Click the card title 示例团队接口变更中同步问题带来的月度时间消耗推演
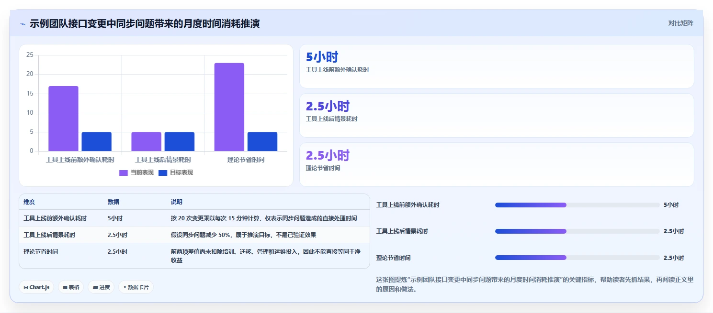Screen dimensions: 713x313 [x=145, y=23]
